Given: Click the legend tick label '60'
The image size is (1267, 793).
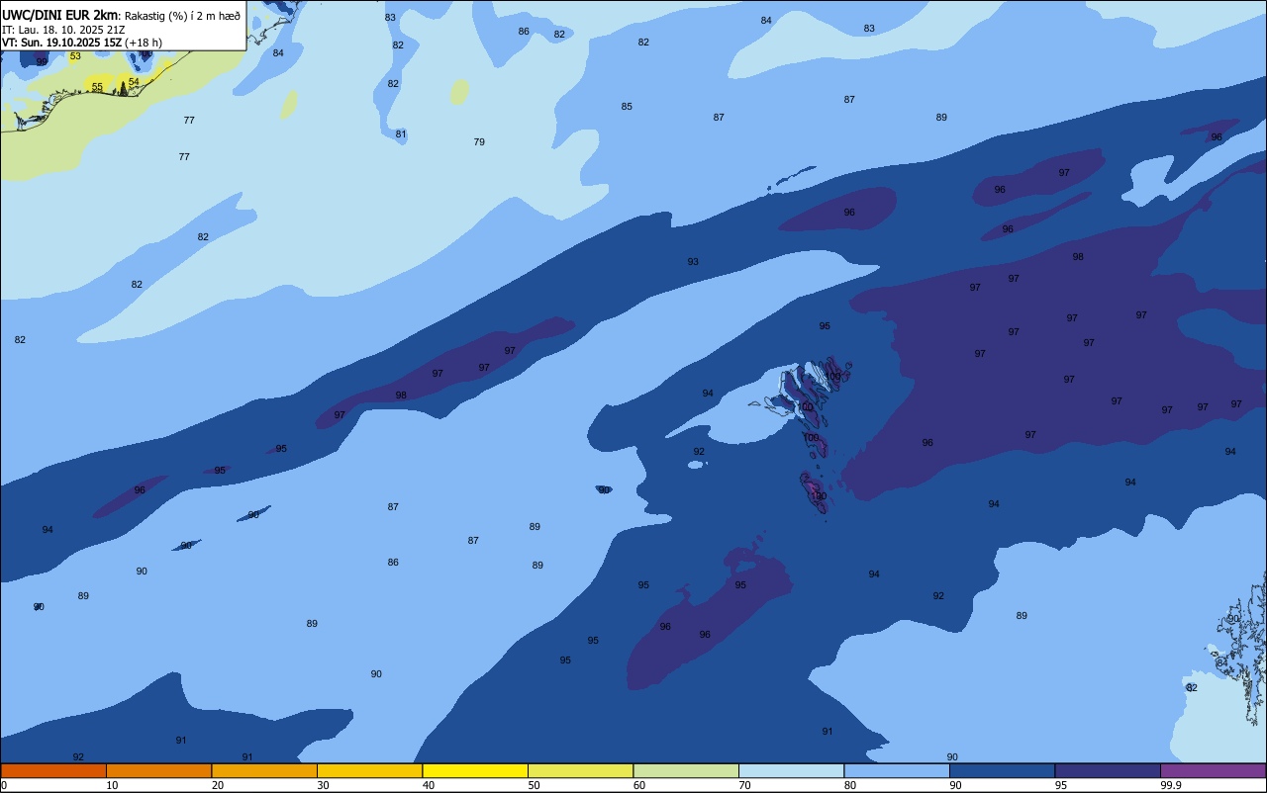Looking at the screenshot, I should 639,785.
